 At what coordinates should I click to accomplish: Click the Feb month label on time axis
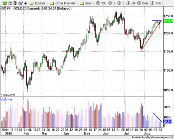(x=26, y=133)
